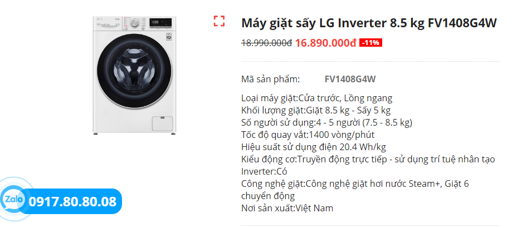Click the Nơi sản xuất:Việt Nam line
512x228 pixels.
click(287, 208)
